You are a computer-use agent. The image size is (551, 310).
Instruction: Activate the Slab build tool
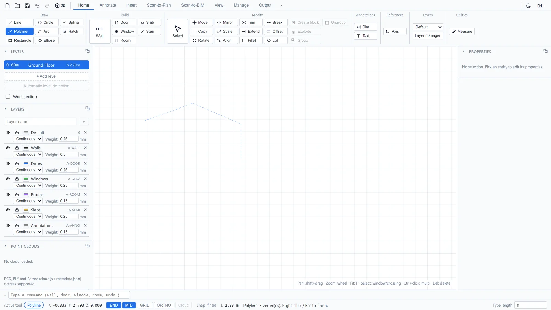click(x=149, y=22)
